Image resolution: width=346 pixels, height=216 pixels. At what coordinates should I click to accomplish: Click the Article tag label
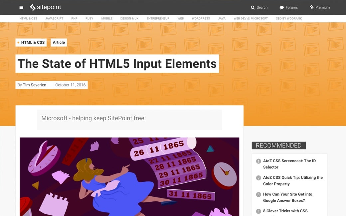(x=59, y=43)
